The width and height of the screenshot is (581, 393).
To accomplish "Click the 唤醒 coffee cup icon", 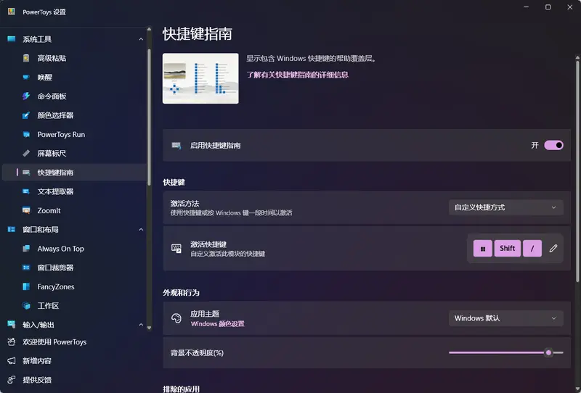I will [26, 78].
